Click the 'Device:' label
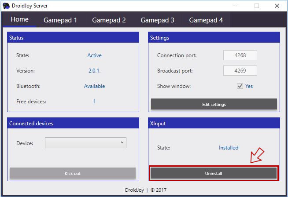The width and height of the screenshot is (288, 197). click(25, 143)
